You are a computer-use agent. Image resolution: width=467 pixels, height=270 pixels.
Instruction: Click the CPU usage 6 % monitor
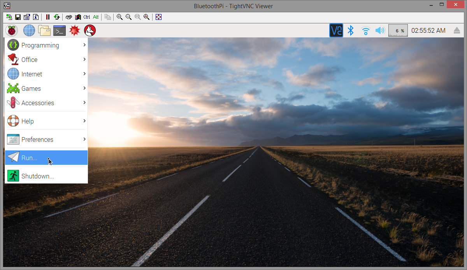pos(398,30)
